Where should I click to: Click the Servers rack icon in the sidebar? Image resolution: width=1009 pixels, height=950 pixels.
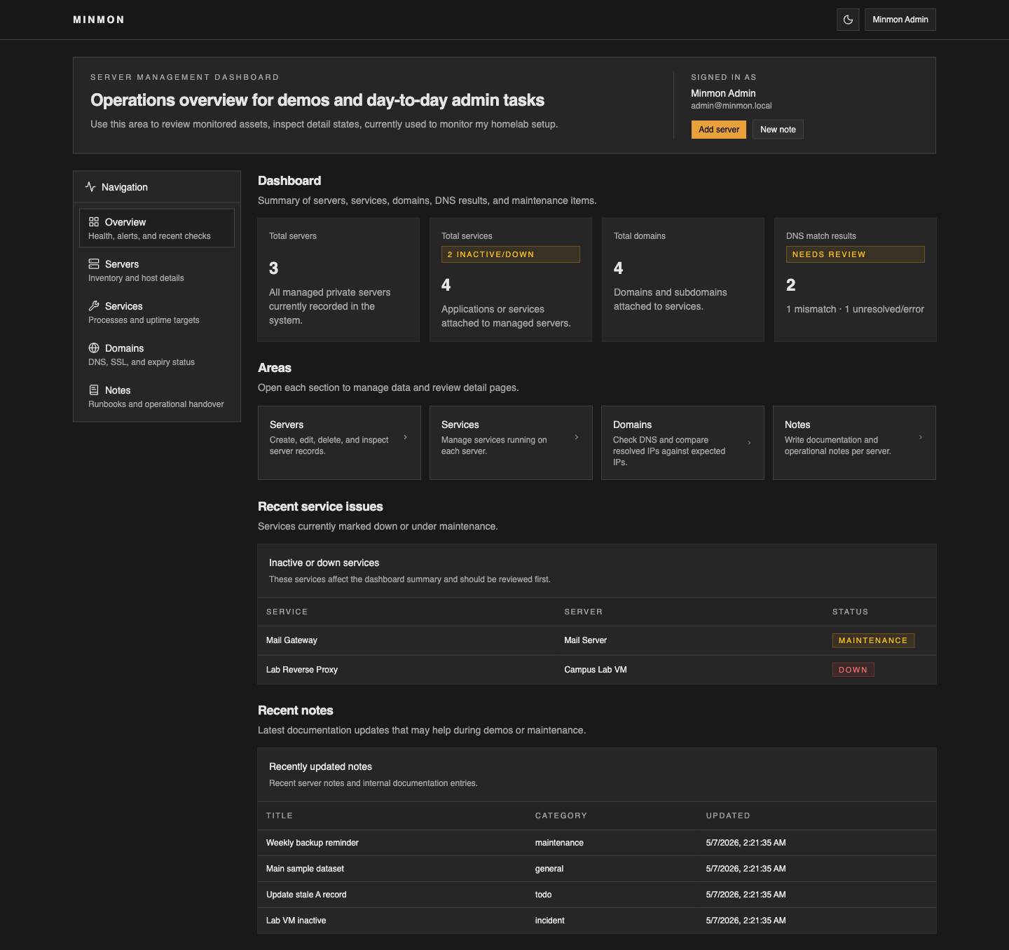[94, 263]
